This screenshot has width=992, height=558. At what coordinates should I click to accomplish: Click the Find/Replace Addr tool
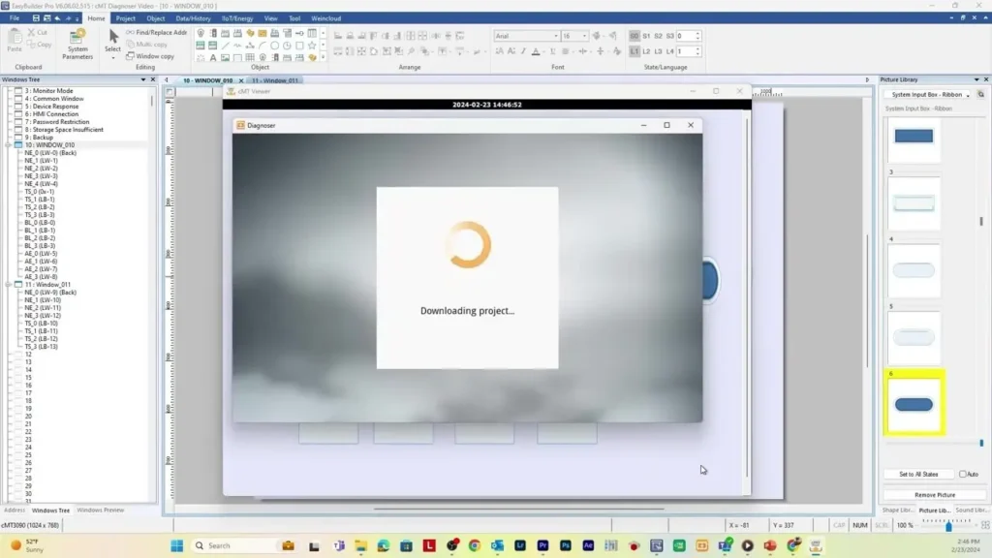(x=156, y=32)
